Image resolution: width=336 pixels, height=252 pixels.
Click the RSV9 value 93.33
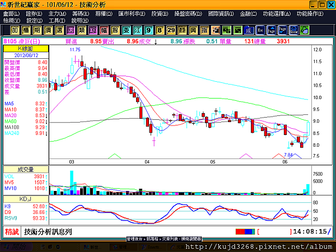39,218
